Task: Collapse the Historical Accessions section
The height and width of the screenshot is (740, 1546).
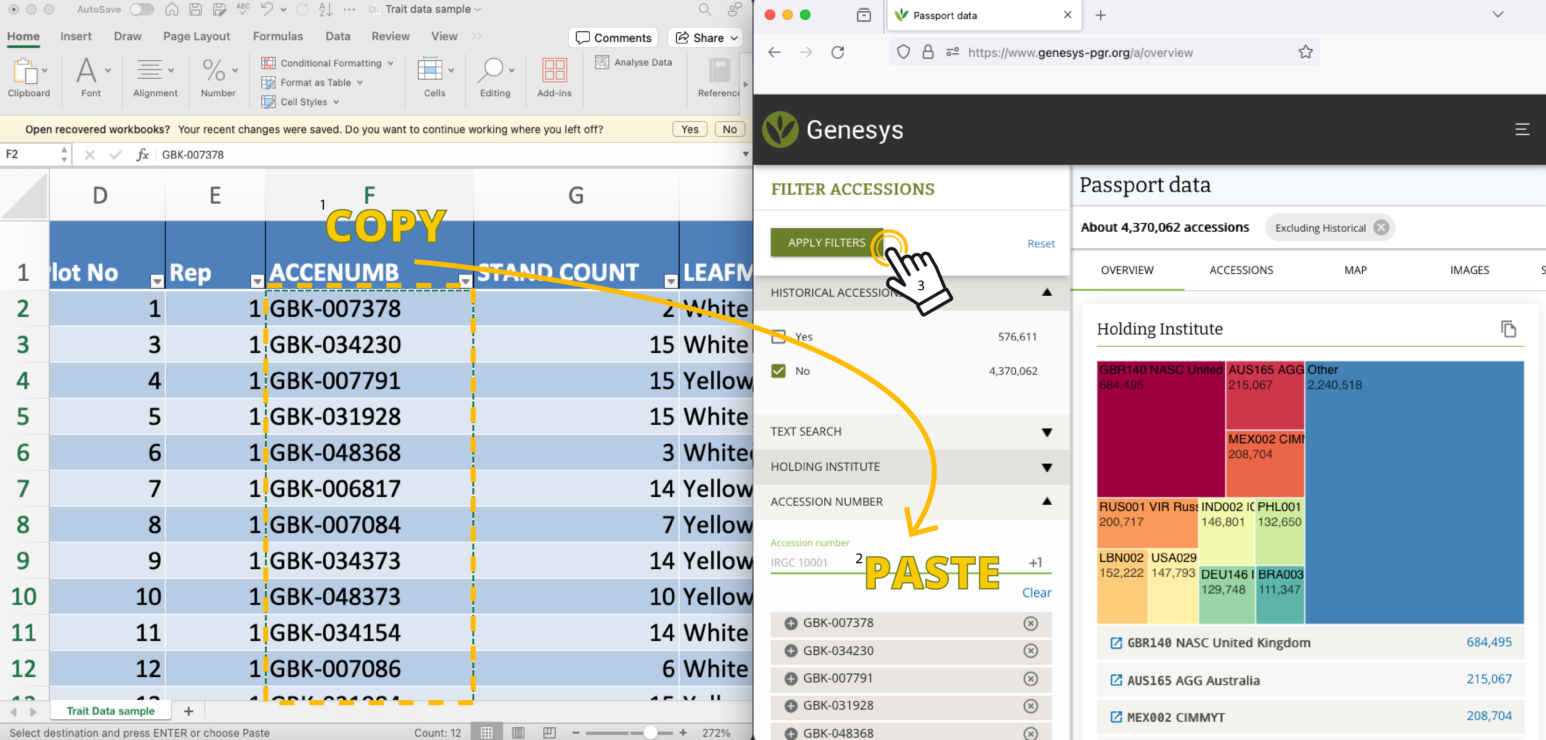Action: click(x=1047, y=292)
